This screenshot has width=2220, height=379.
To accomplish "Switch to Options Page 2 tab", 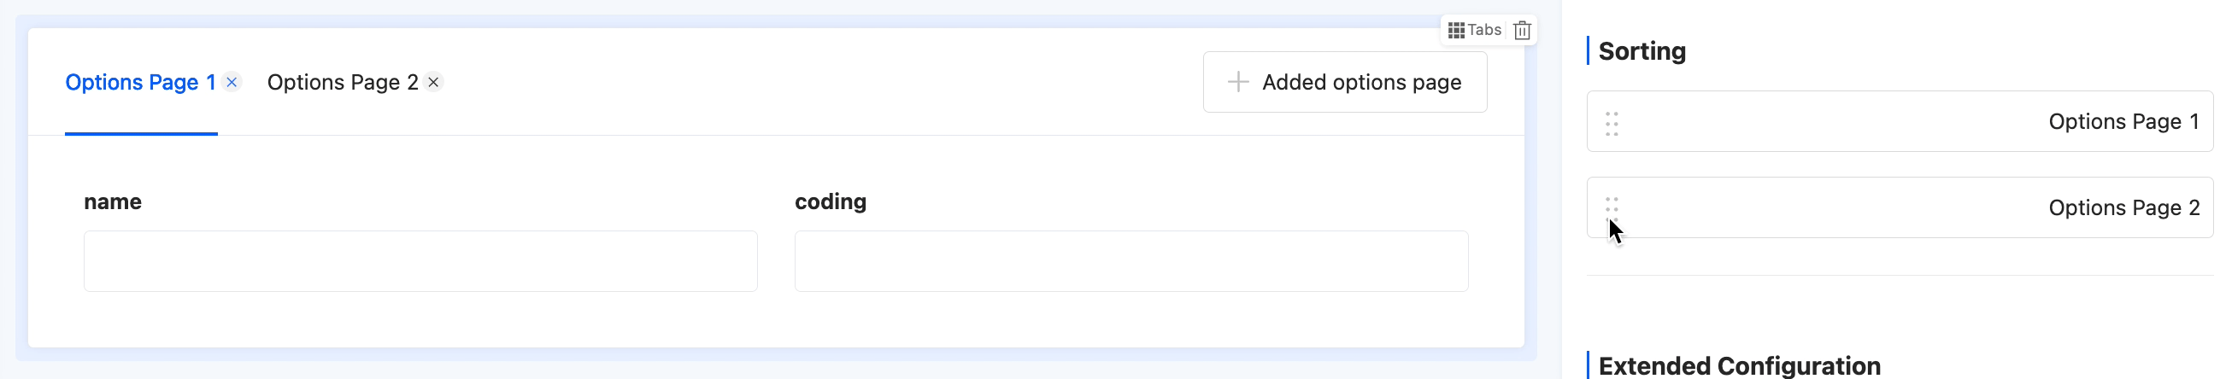I will pyautogui.click(x=342, y=83).
